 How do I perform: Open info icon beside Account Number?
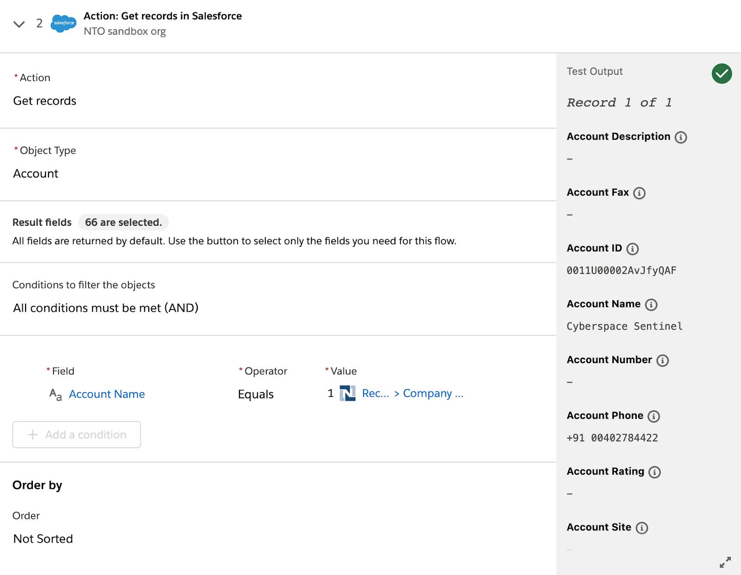tap(663, 360)
